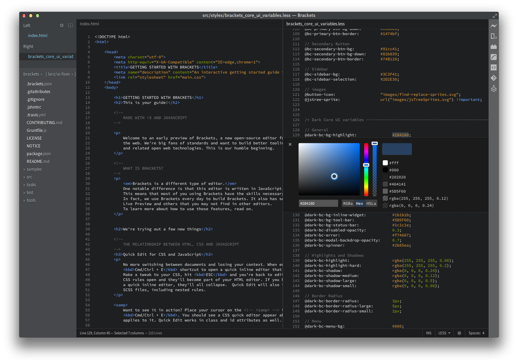This screenshot has width=518, height=364.
Task: Switch to the index.html tab
Action: (89, 24)
